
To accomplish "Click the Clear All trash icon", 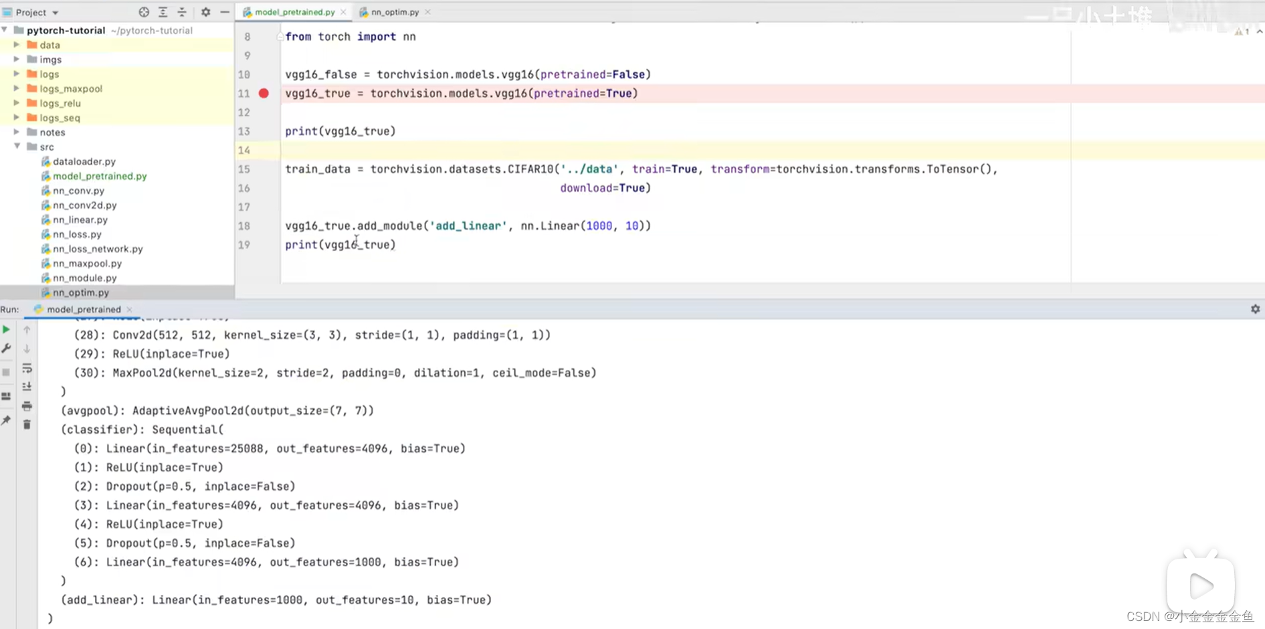I will pos(27,425).
